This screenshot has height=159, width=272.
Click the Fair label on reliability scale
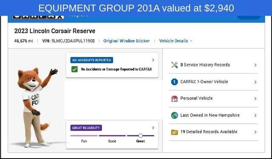coord(84,141)
